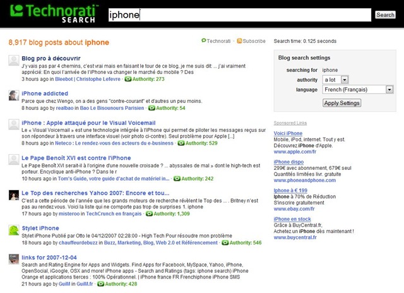Viewport: 404px width, 293px height.
Task: Open the www.ebay.com/fr ad URL
Action: (294, 209)
